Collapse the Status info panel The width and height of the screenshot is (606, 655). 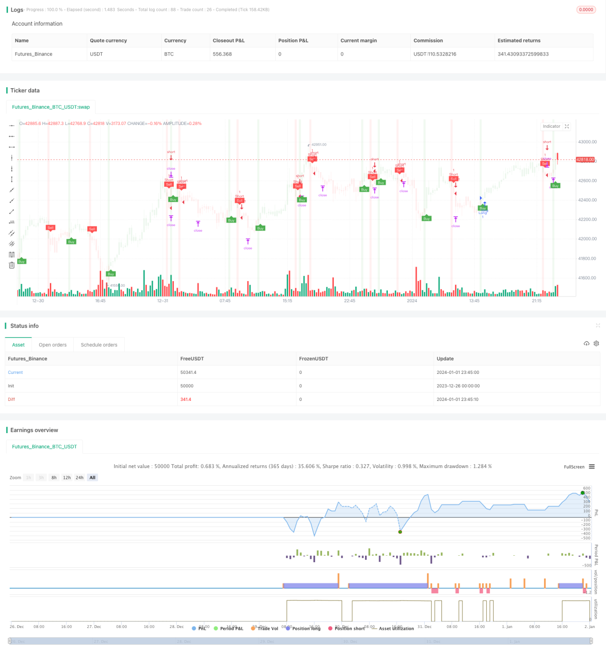click(598, 325)
